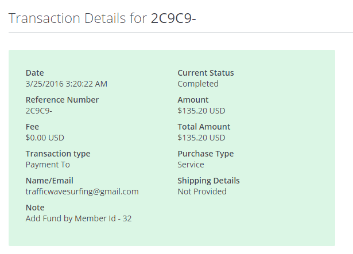Click the Note label
353x254 pixels.
pos(35,208)
